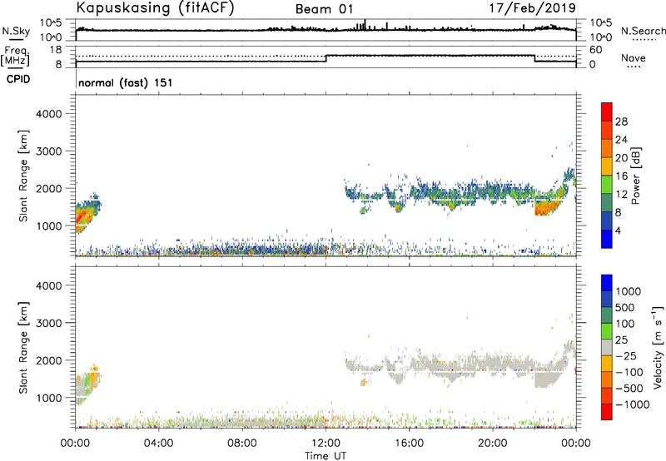The image size is (666, 461).
Task: Click the 'Velocity [m s-1]' colorbar label
Action: pyautogui.click(x=658, y=347)
